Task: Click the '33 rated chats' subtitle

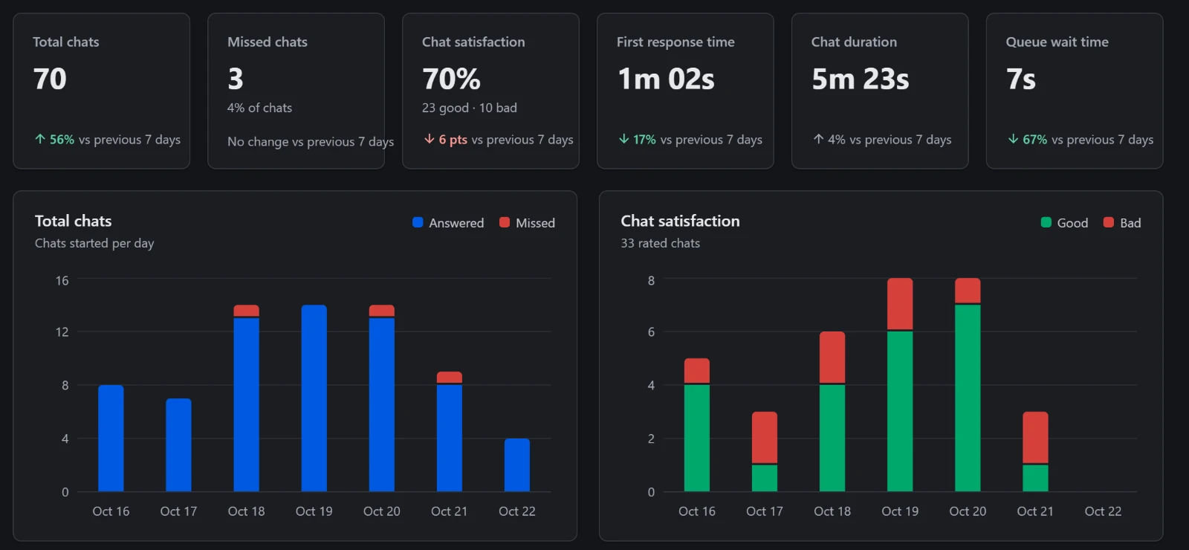Action: point(660,243)
